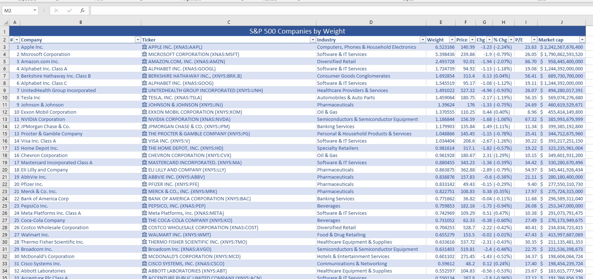
Task: Click the stock icon beside MASTERCARD INCORPORATED.
Action: [145, 162]
